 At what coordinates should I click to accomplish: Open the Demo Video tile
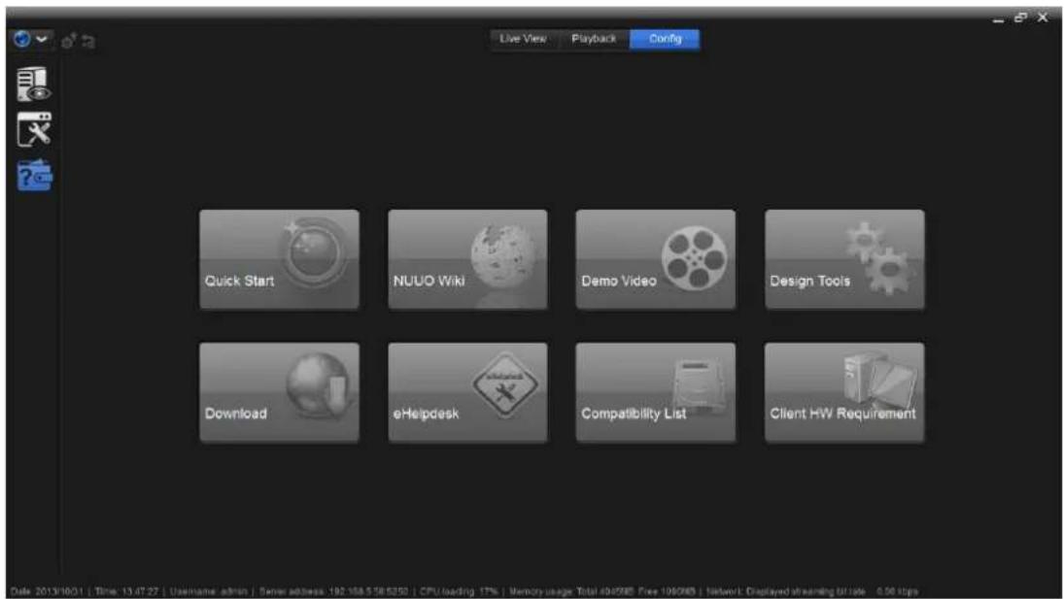click(656, 259)
